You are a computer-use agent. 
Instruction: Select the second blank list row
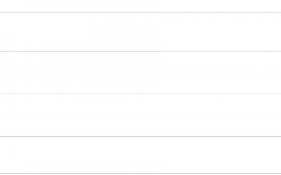coord(140,62)
